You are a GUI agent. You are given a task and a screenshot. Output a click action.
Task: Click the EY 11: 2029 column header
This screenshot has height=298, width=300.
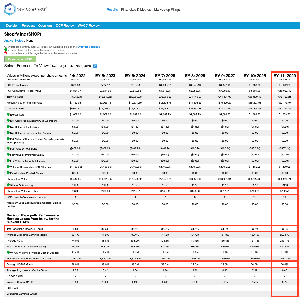point(284,76)
